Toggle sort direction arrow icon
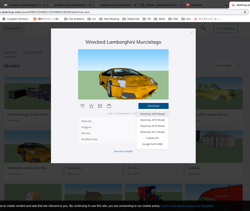Image resolution: width=250 pixels, height=211 pixels. [238, 65]
